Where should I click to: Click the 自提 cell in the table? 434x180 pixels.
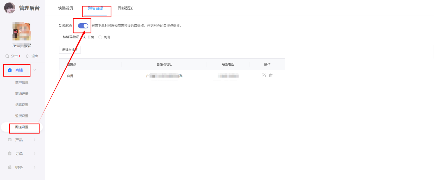(70, 76)
